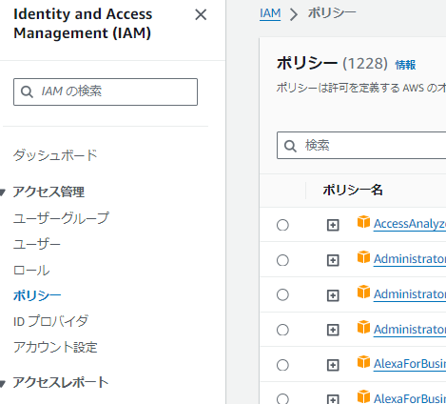Open ユーザー in the sidebar

point(37,244)
